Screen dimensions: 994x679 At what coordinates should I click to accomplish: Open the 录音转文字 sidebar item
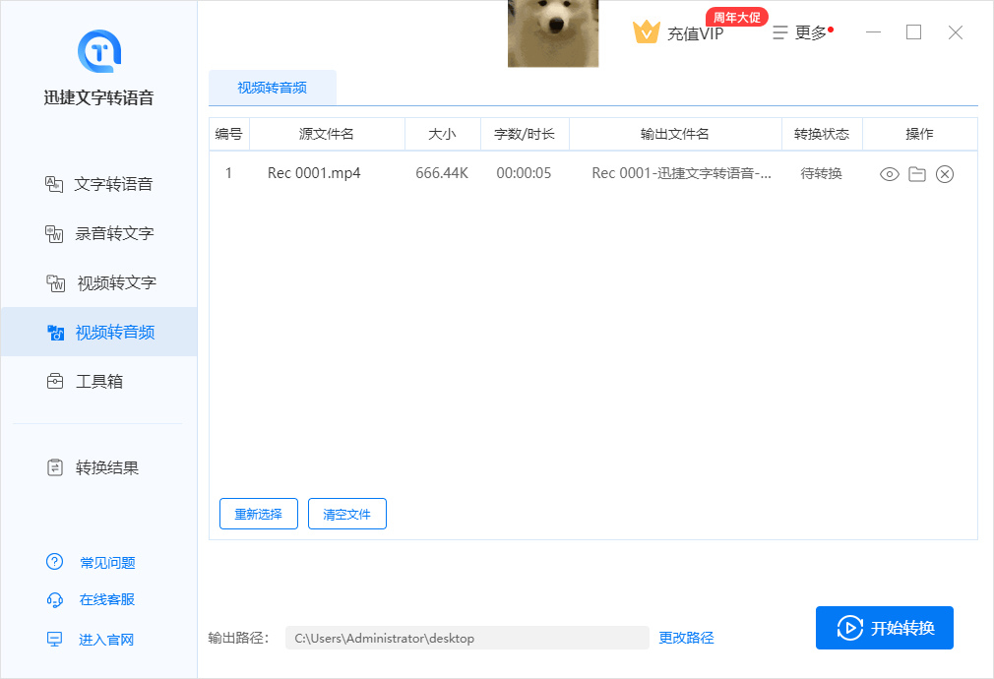click(x=98, y=233)
